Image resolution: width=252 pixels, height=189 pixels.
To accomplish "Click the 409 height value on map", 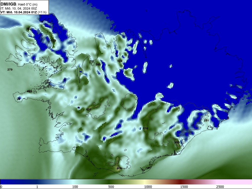I will pos(29,91).
